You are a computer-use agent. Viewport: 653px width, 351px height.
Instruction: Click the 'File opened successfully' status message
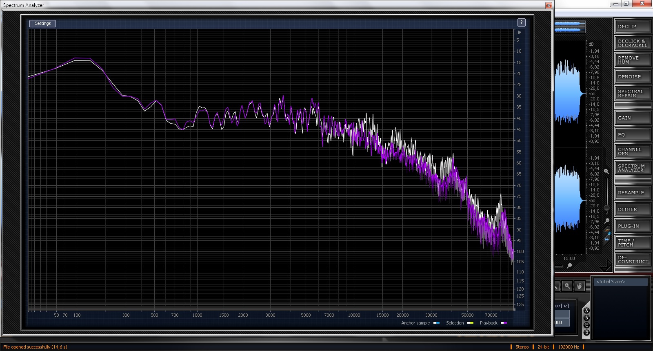pyautogui.click(x=36, y=347)
